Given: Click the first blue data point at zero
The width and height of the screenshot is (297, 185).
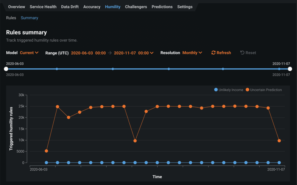Looking at the screenshot, I should [x=46, y=163].
